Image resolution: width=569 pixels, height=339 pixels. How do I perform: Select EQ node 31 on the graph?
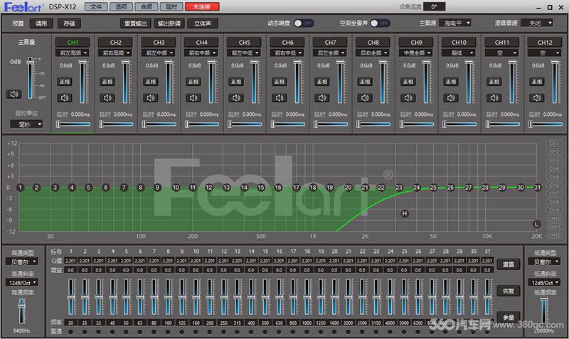538,188
